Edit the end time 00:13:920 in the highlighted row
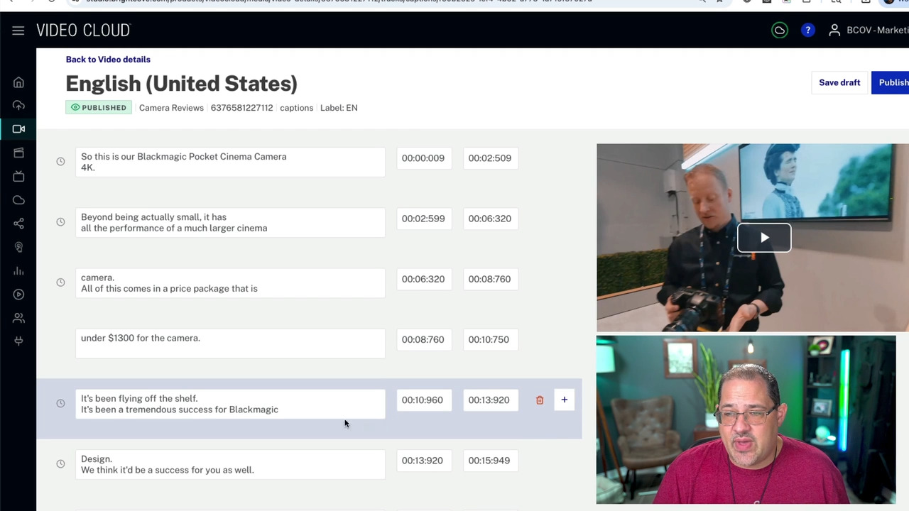This screenshot has width=909, height=511. [x=490, y=400]
